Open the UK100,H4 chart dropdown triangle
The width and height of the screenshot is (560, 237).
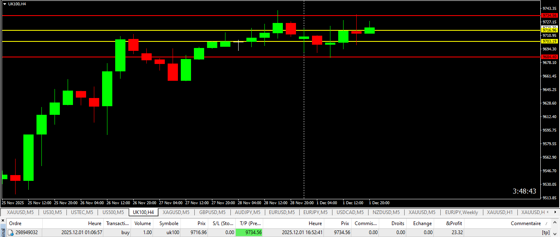[x=5, y=4]
